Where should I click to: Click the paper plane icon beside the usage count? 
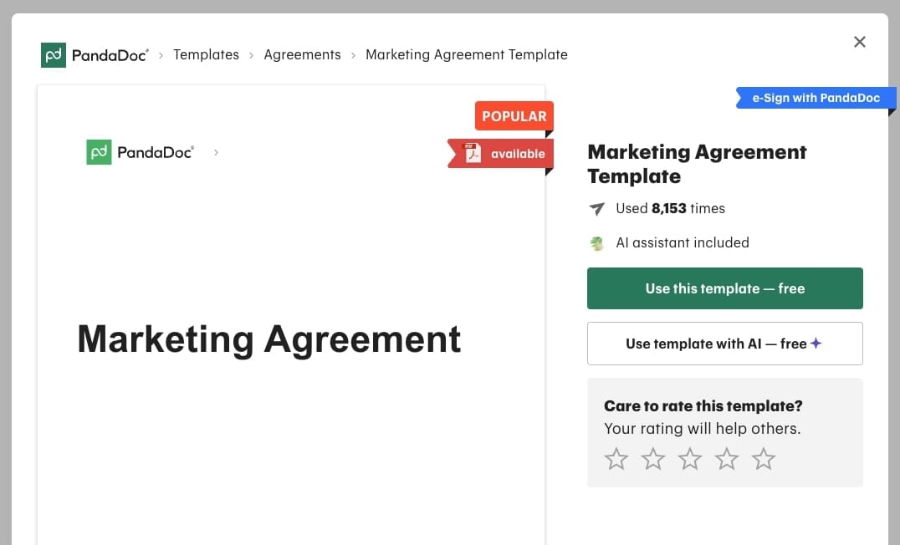click(x=596, y=209)
